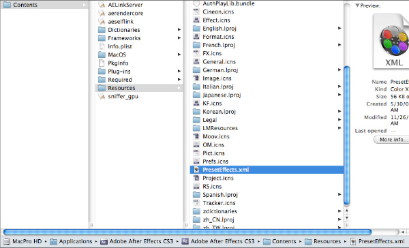Click the Info.plist document icon
The width and height of the screenshot is (409, 248).
(102, 46)
